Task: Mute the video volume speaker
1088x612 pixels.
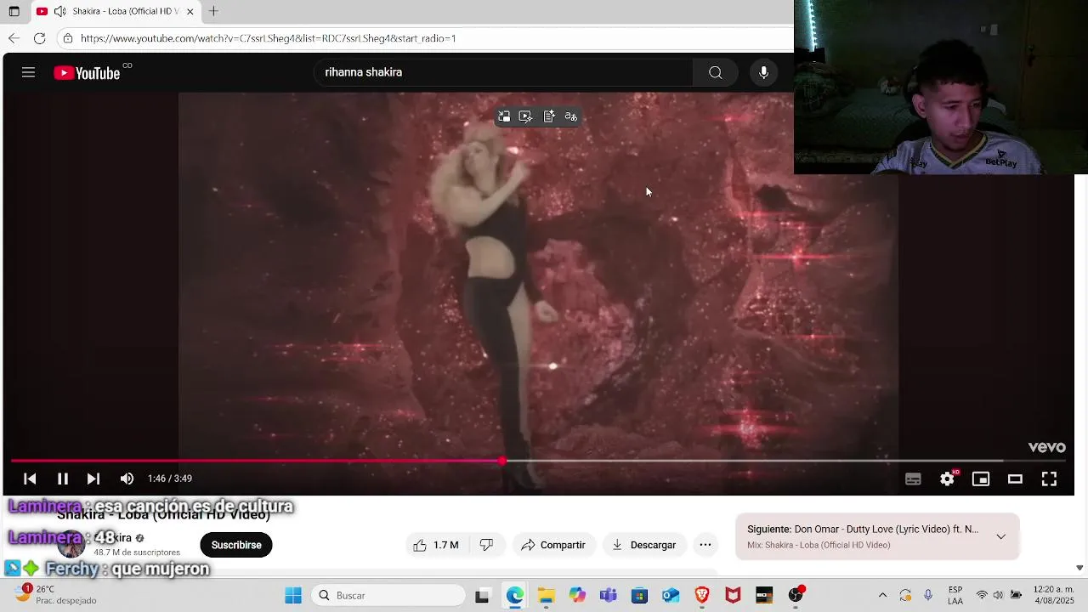Action: click(127, 479)
